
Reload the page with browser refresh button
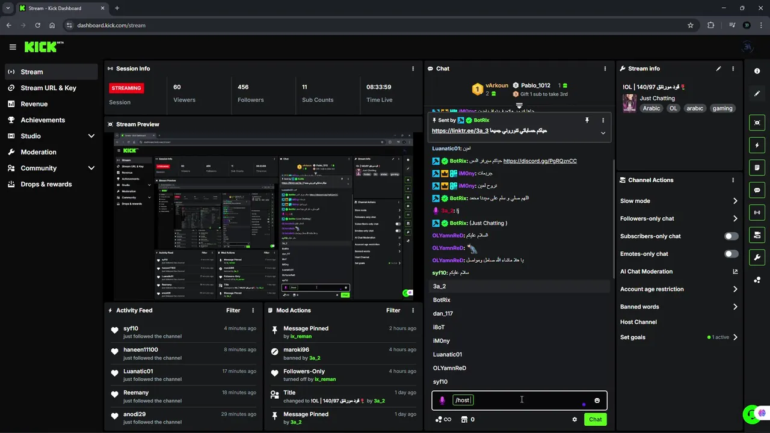(37, 25)
